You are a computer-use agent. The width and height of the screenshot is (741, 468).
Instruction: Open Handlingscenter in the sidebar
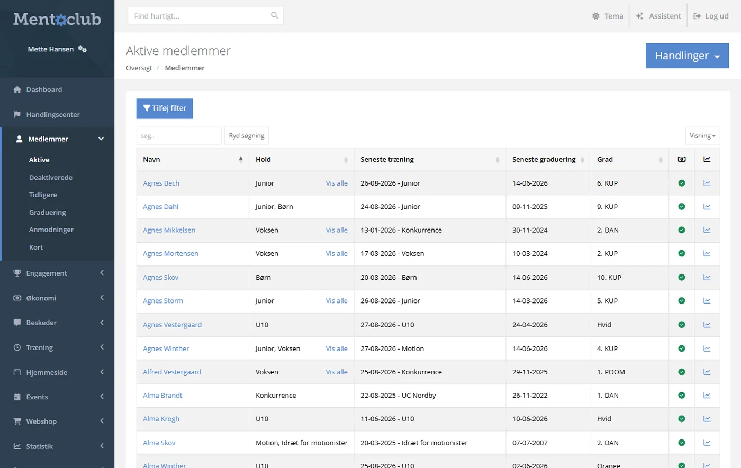tap(57, 114)
